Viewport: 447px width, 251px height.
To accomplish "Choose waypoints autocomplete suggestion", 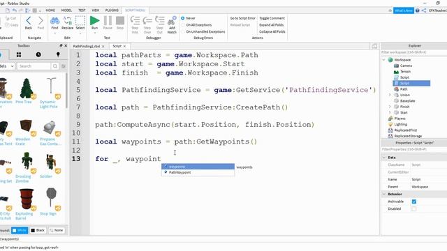I will coord(198,167).
